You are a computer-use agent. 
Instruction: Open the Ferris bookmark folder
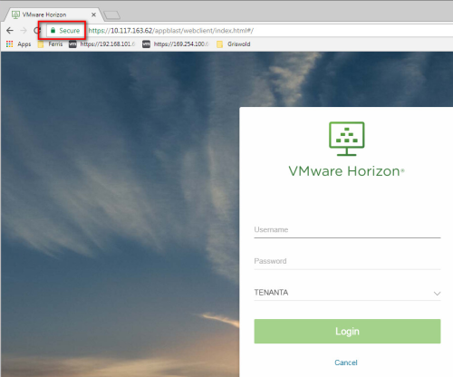[x=51, y=44]
